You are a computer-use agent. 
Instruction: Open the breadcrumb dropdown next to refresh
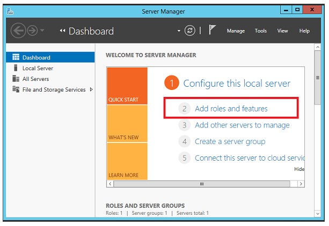click(x=179, y=31)
